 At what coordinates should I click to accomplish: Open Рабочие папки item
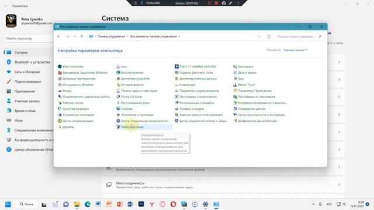click(x=70, y=103)
